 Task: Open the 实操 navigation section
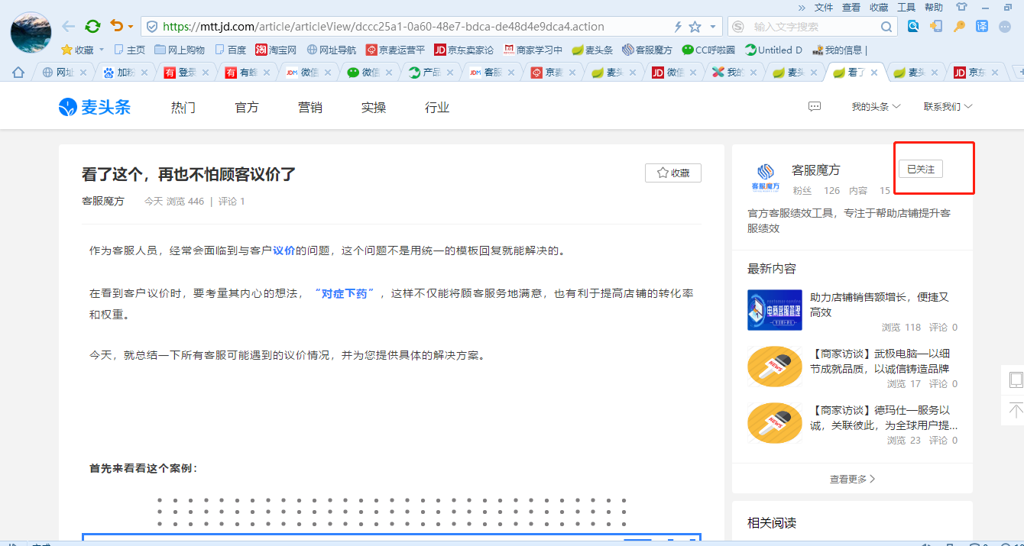pos(374,108)
